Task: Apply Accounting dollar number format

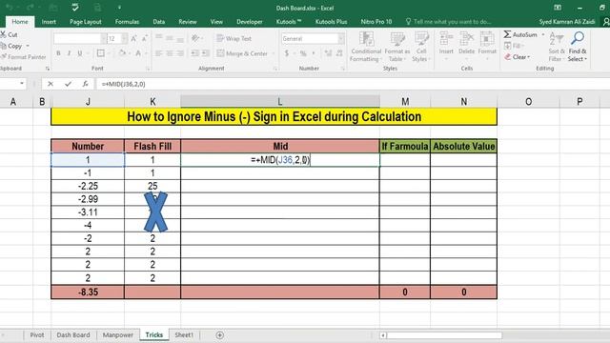Action: 287,53
